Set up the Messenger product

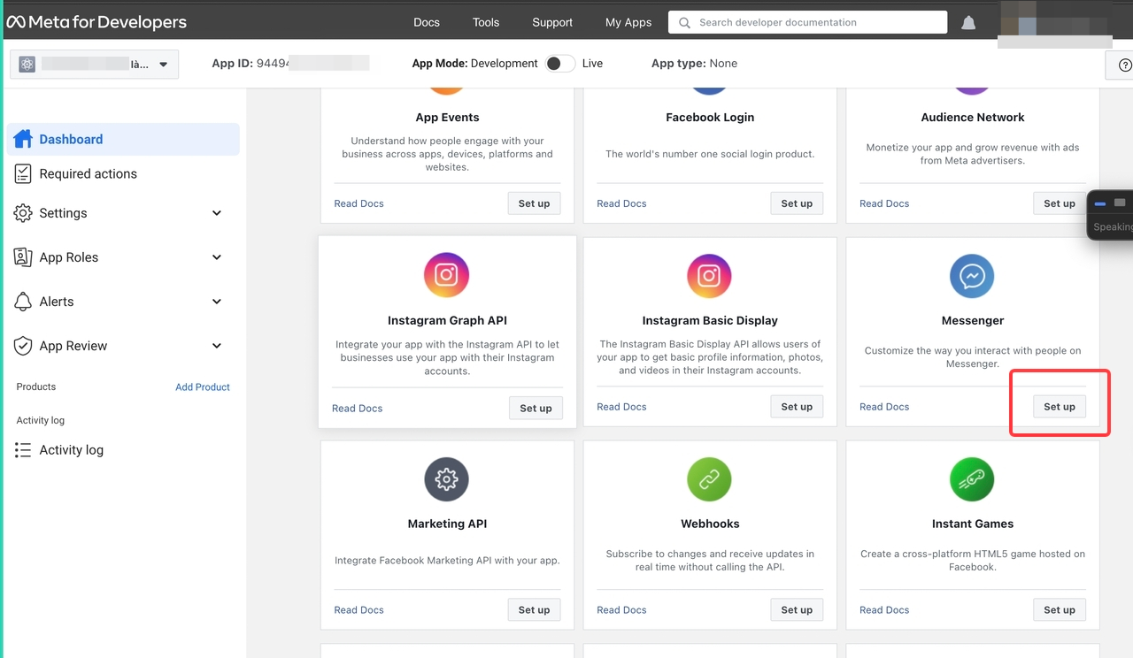click(1060, 407)
